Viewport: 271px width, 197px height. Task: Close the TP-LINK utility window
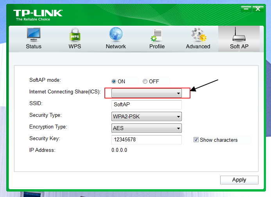tap(258, 9)
